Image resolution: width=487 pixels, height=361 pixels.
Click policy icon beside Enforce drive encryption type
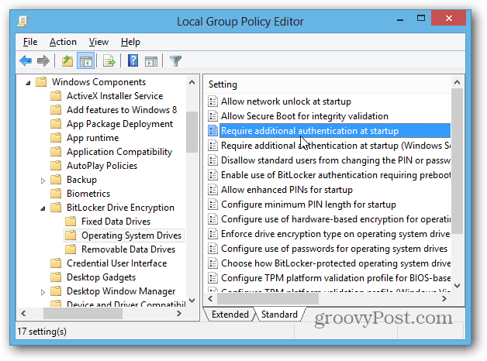(x=212, y=234)
